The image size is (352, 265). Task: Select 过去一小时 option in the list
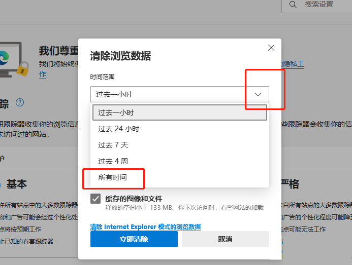click(180, 112)
